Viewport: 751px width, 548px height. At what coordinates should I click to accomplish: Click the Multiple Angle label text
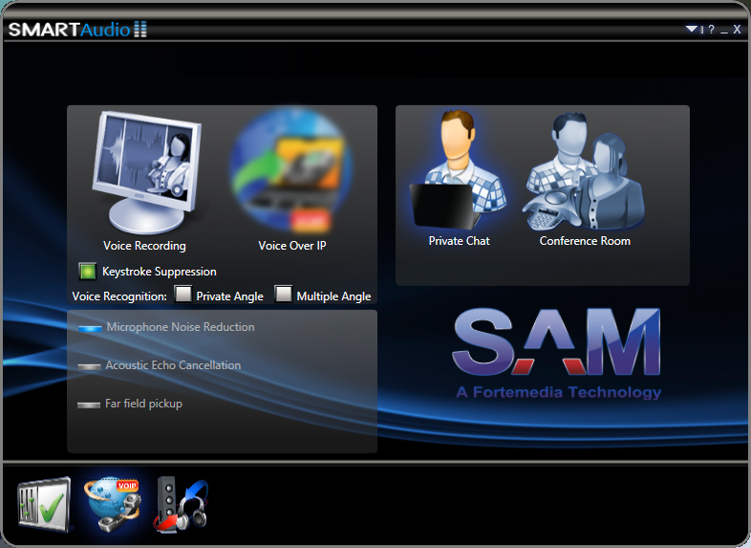(333, 296)
